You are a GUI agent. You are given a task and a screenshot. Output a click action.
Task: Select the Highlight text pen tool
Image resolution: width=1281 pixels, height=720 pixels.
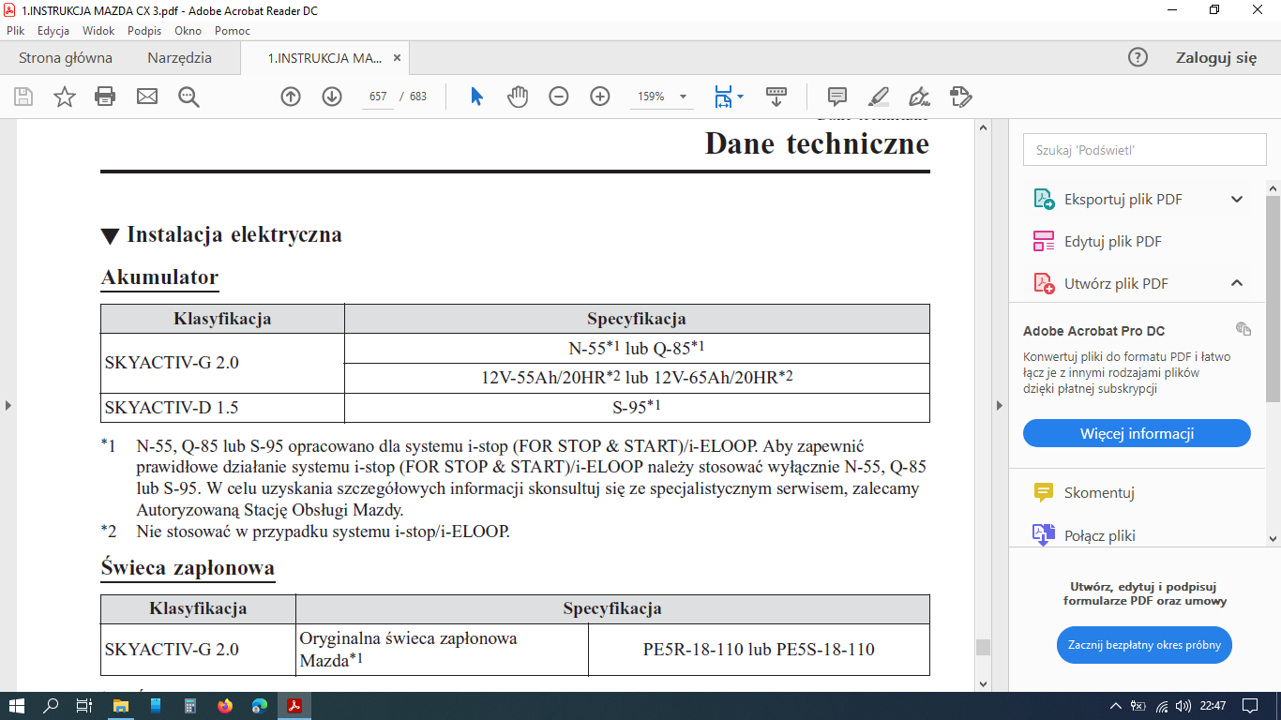click(879, 97)
